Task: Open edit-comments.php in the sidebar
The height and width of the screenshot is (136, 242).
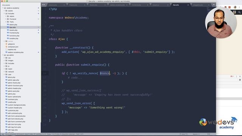Action: pyautogui.click(x=15, y=113)
